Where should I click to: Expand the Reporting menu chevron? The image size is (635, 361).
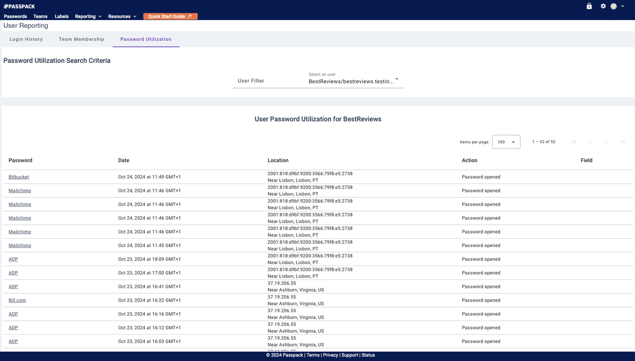pyautogui.click(x=99, y=16)
